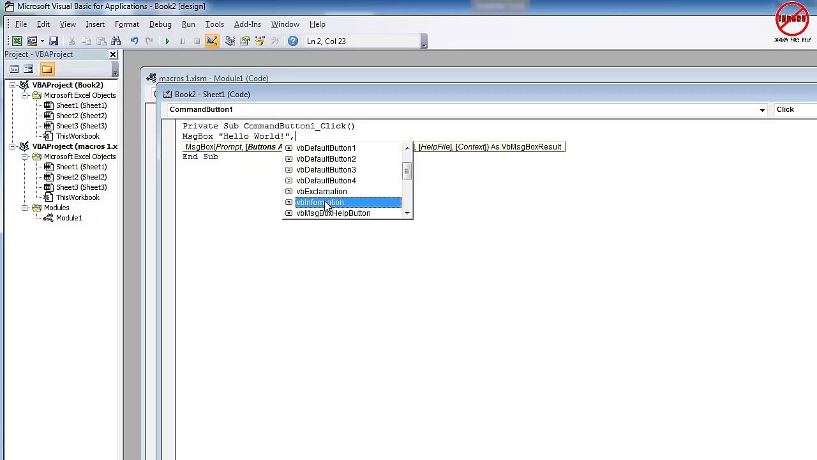Image resolution: width=817 pixels, height=460 pixels.
Task: Open the Window menu
Action: coord(285,24)
